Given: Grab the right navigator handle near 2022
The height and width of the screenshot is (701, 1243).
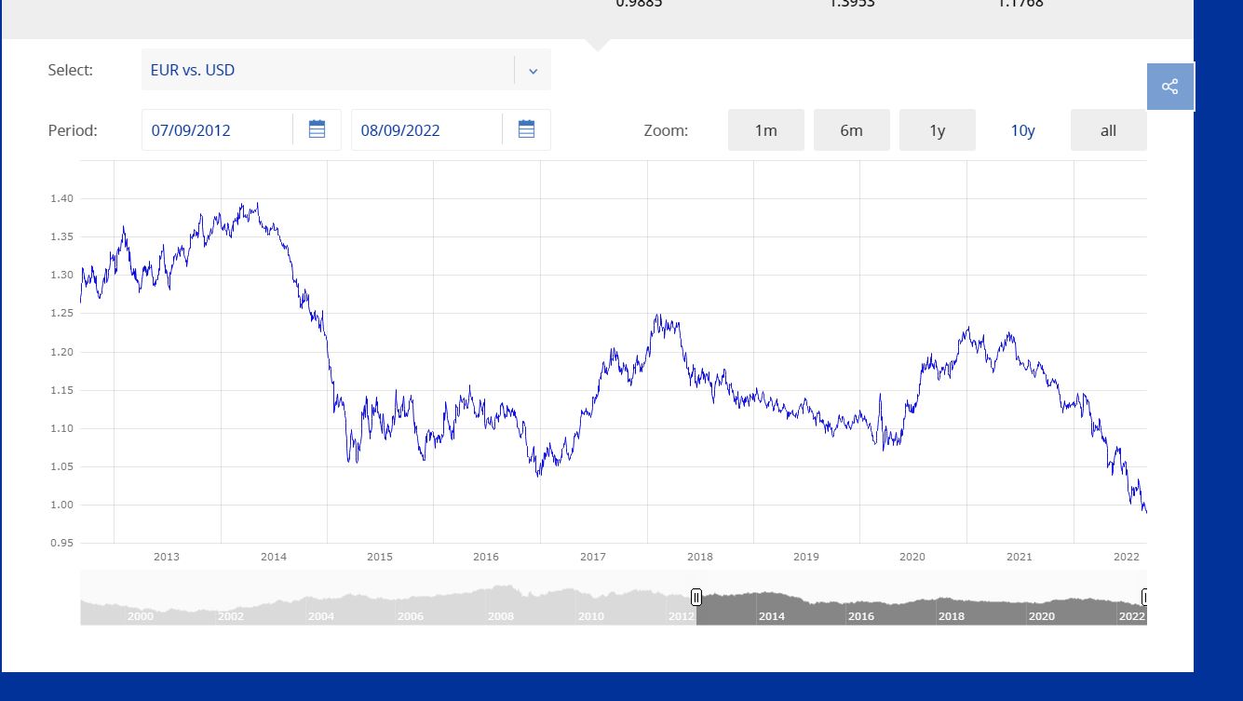Looking at the screenshot, I should pyautogui.click(x=1144, y=597).
